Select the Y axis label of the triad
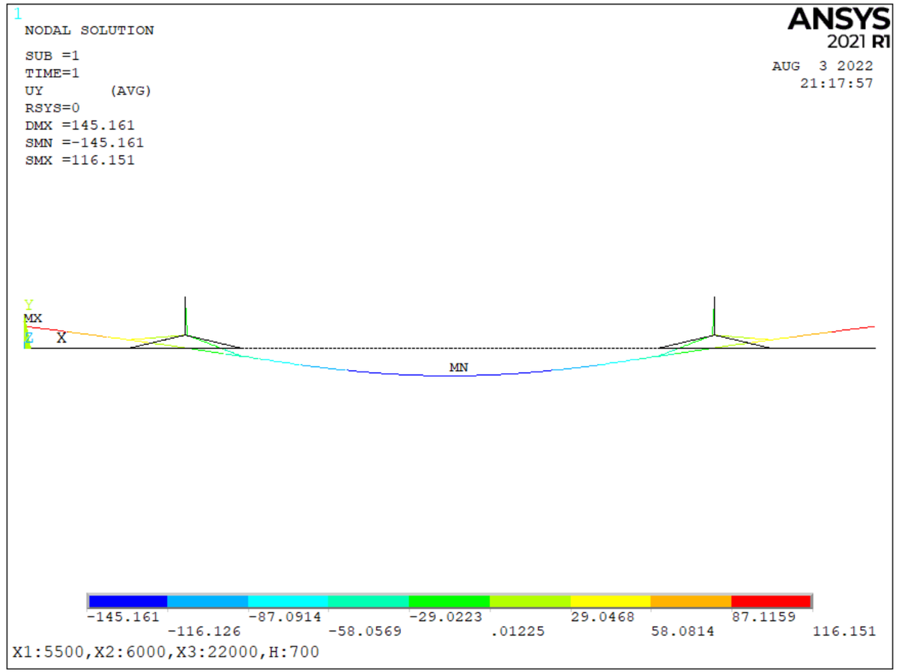The height and width of the screenshot is (672, 899). pos(28,305)
